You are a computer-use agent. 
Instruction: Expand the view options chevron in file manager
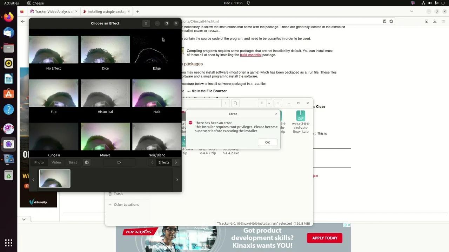click(269, 103)
